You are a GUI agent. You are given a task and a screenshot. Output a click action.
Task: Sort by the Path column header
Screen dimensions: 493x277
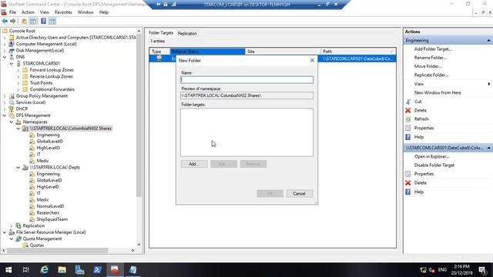coord(358,52)
